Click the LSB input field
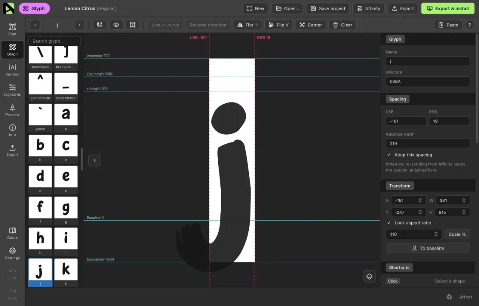 pyautogui.click(x=406, y=121)
